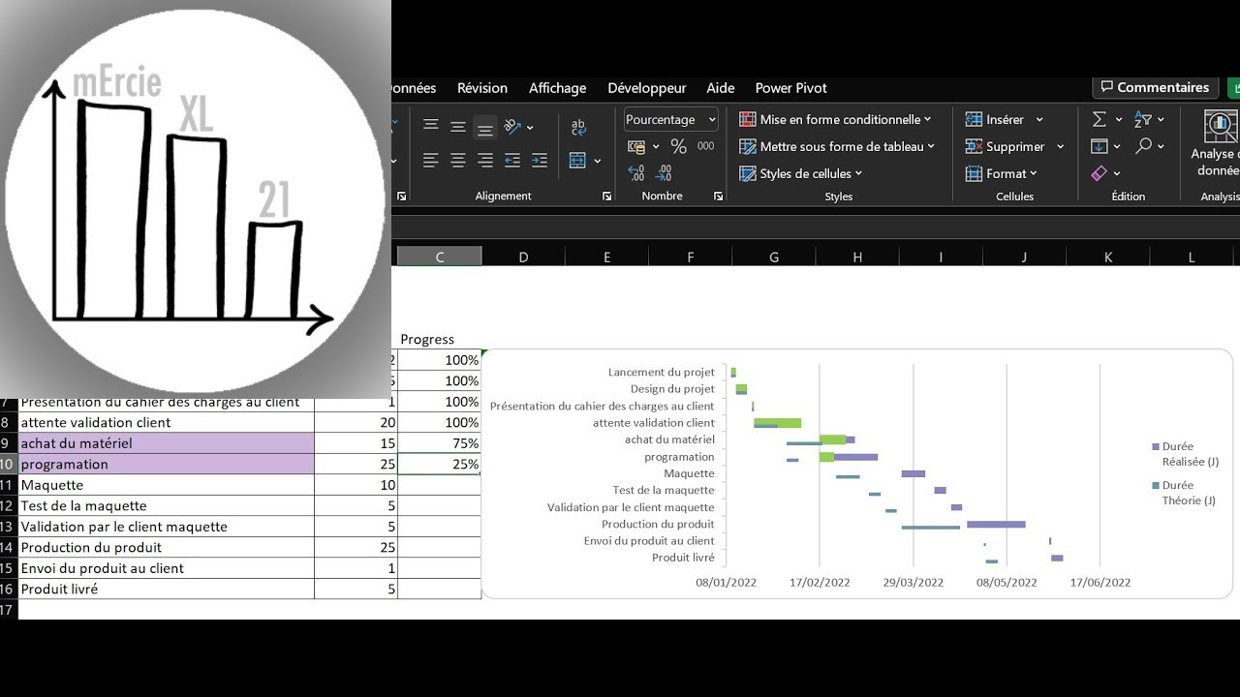The width and height of the screenshot is (1240, 697).
Task: Open the accounting format dropdown arrow
Action: (x=656, y=147)
